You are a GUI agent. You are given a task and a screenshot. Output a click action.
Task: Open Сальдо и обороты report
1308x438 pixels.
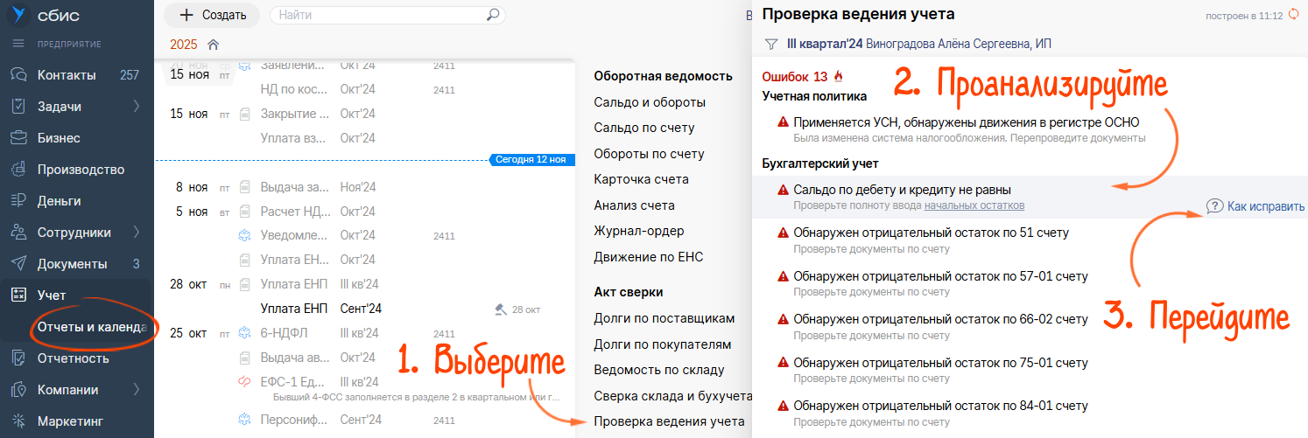[x=650, y=102]
